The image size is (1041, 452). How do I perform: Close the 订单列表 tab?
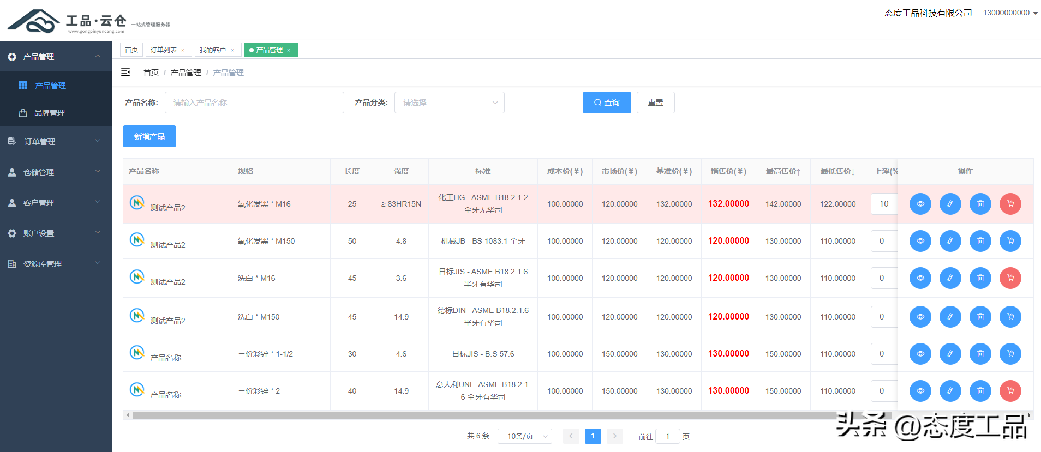click(183, 50)
